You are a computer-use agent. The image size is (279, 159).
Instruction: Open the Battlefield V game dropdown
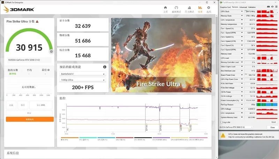pyautogui.click(x=83, y=74)
